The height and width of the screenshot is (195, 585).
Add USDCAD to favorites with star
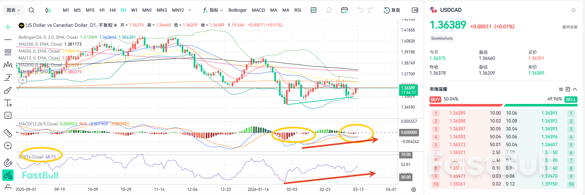pos(573,10)
